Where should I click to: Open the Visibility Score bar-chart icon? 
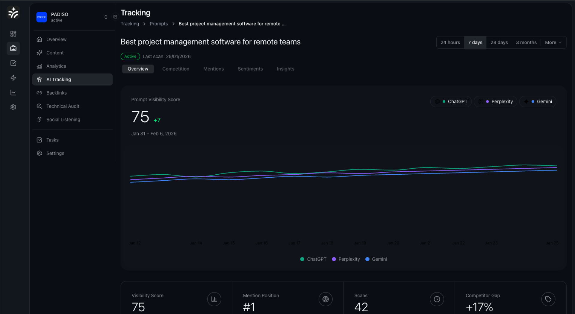pyautogui.click(x=214, y=299)
